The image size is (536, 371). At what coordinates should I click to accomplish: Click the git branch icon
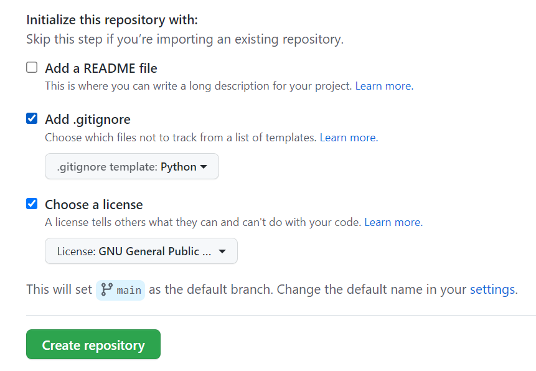tap(106, 289)
